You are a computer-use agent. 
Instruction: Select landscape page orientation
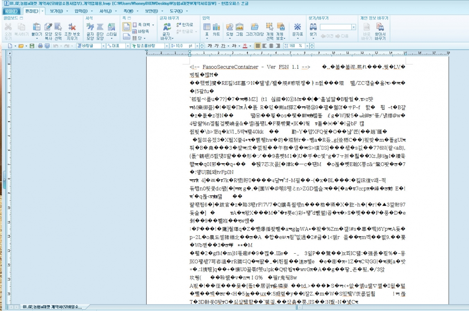point(126,37)
